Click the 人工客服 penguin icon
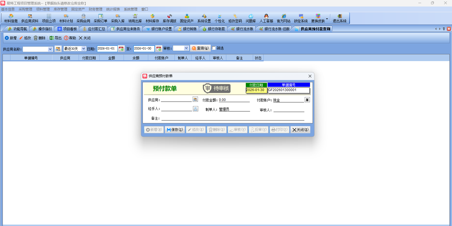The height and width of the screenshot is (226, 452). 266,18
